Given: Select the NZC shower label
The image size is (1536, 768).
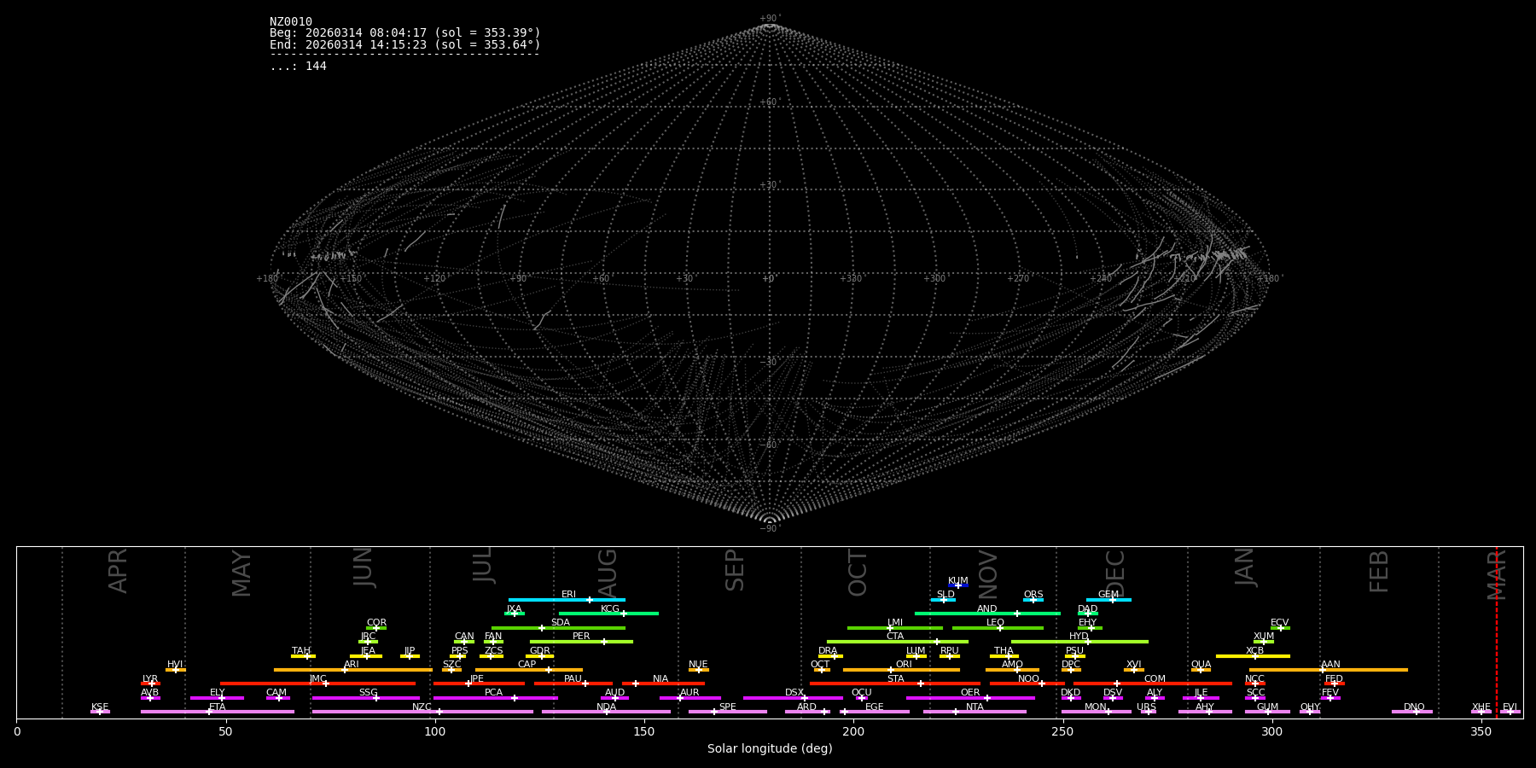Looking at the screenshot, I should point(422,707).
